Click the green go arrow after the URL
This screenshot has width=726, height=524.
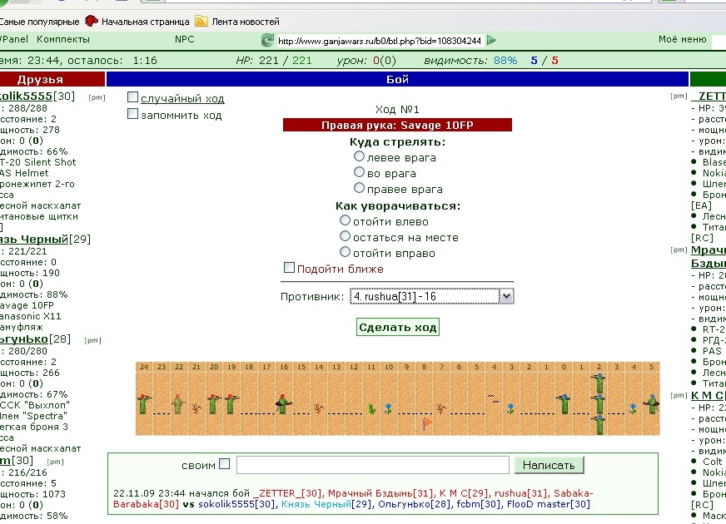pyautogui.click(x=492, y=40)
